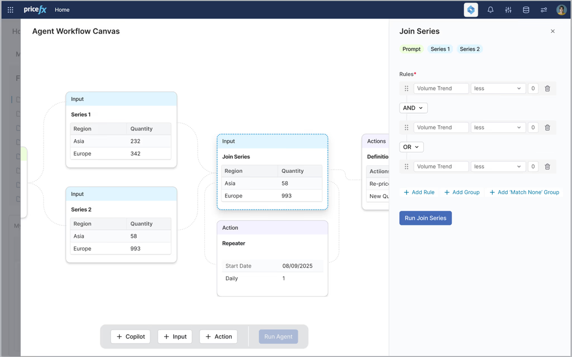Viewport: 572px width, 357px height.
Task: Run the Join Series
Action: click(425, 218)
